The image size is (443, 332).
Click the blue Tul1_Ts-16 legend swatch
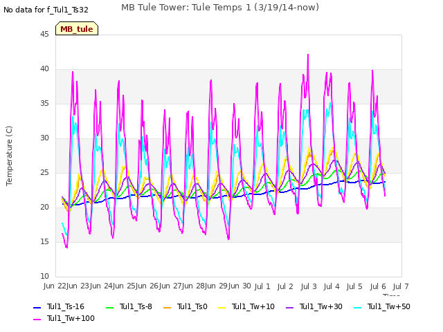(x=37, y=307)
